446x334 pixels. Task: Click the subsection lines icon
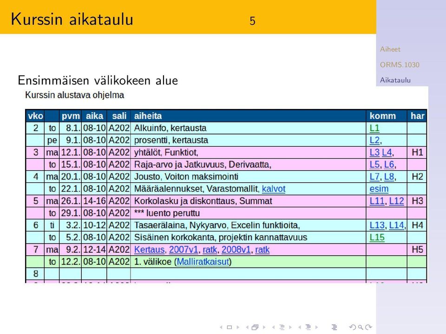(x=282, y=327)
